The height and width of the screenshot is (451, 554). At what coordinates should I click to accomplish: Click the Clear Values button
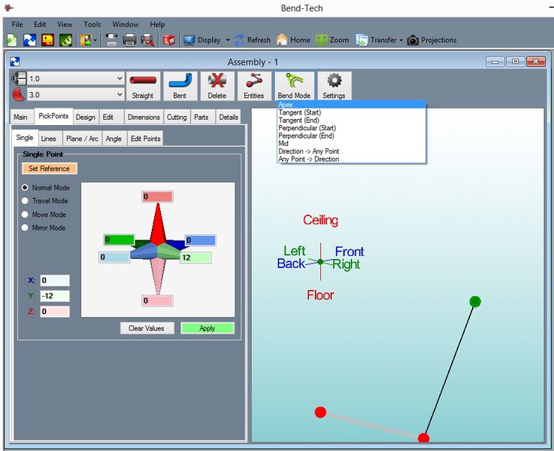click(147, 328)
